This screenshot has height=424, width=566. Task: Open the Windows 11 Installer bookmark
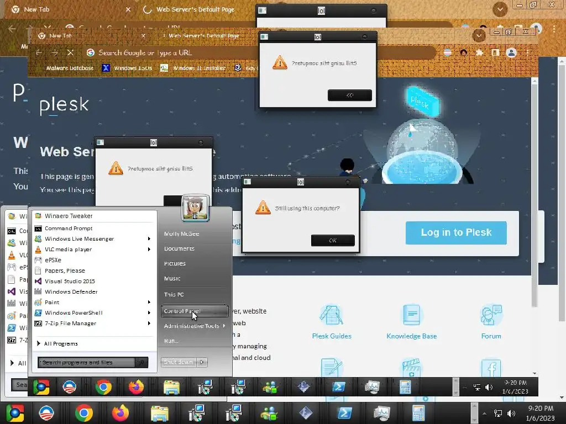click(193, 68)
